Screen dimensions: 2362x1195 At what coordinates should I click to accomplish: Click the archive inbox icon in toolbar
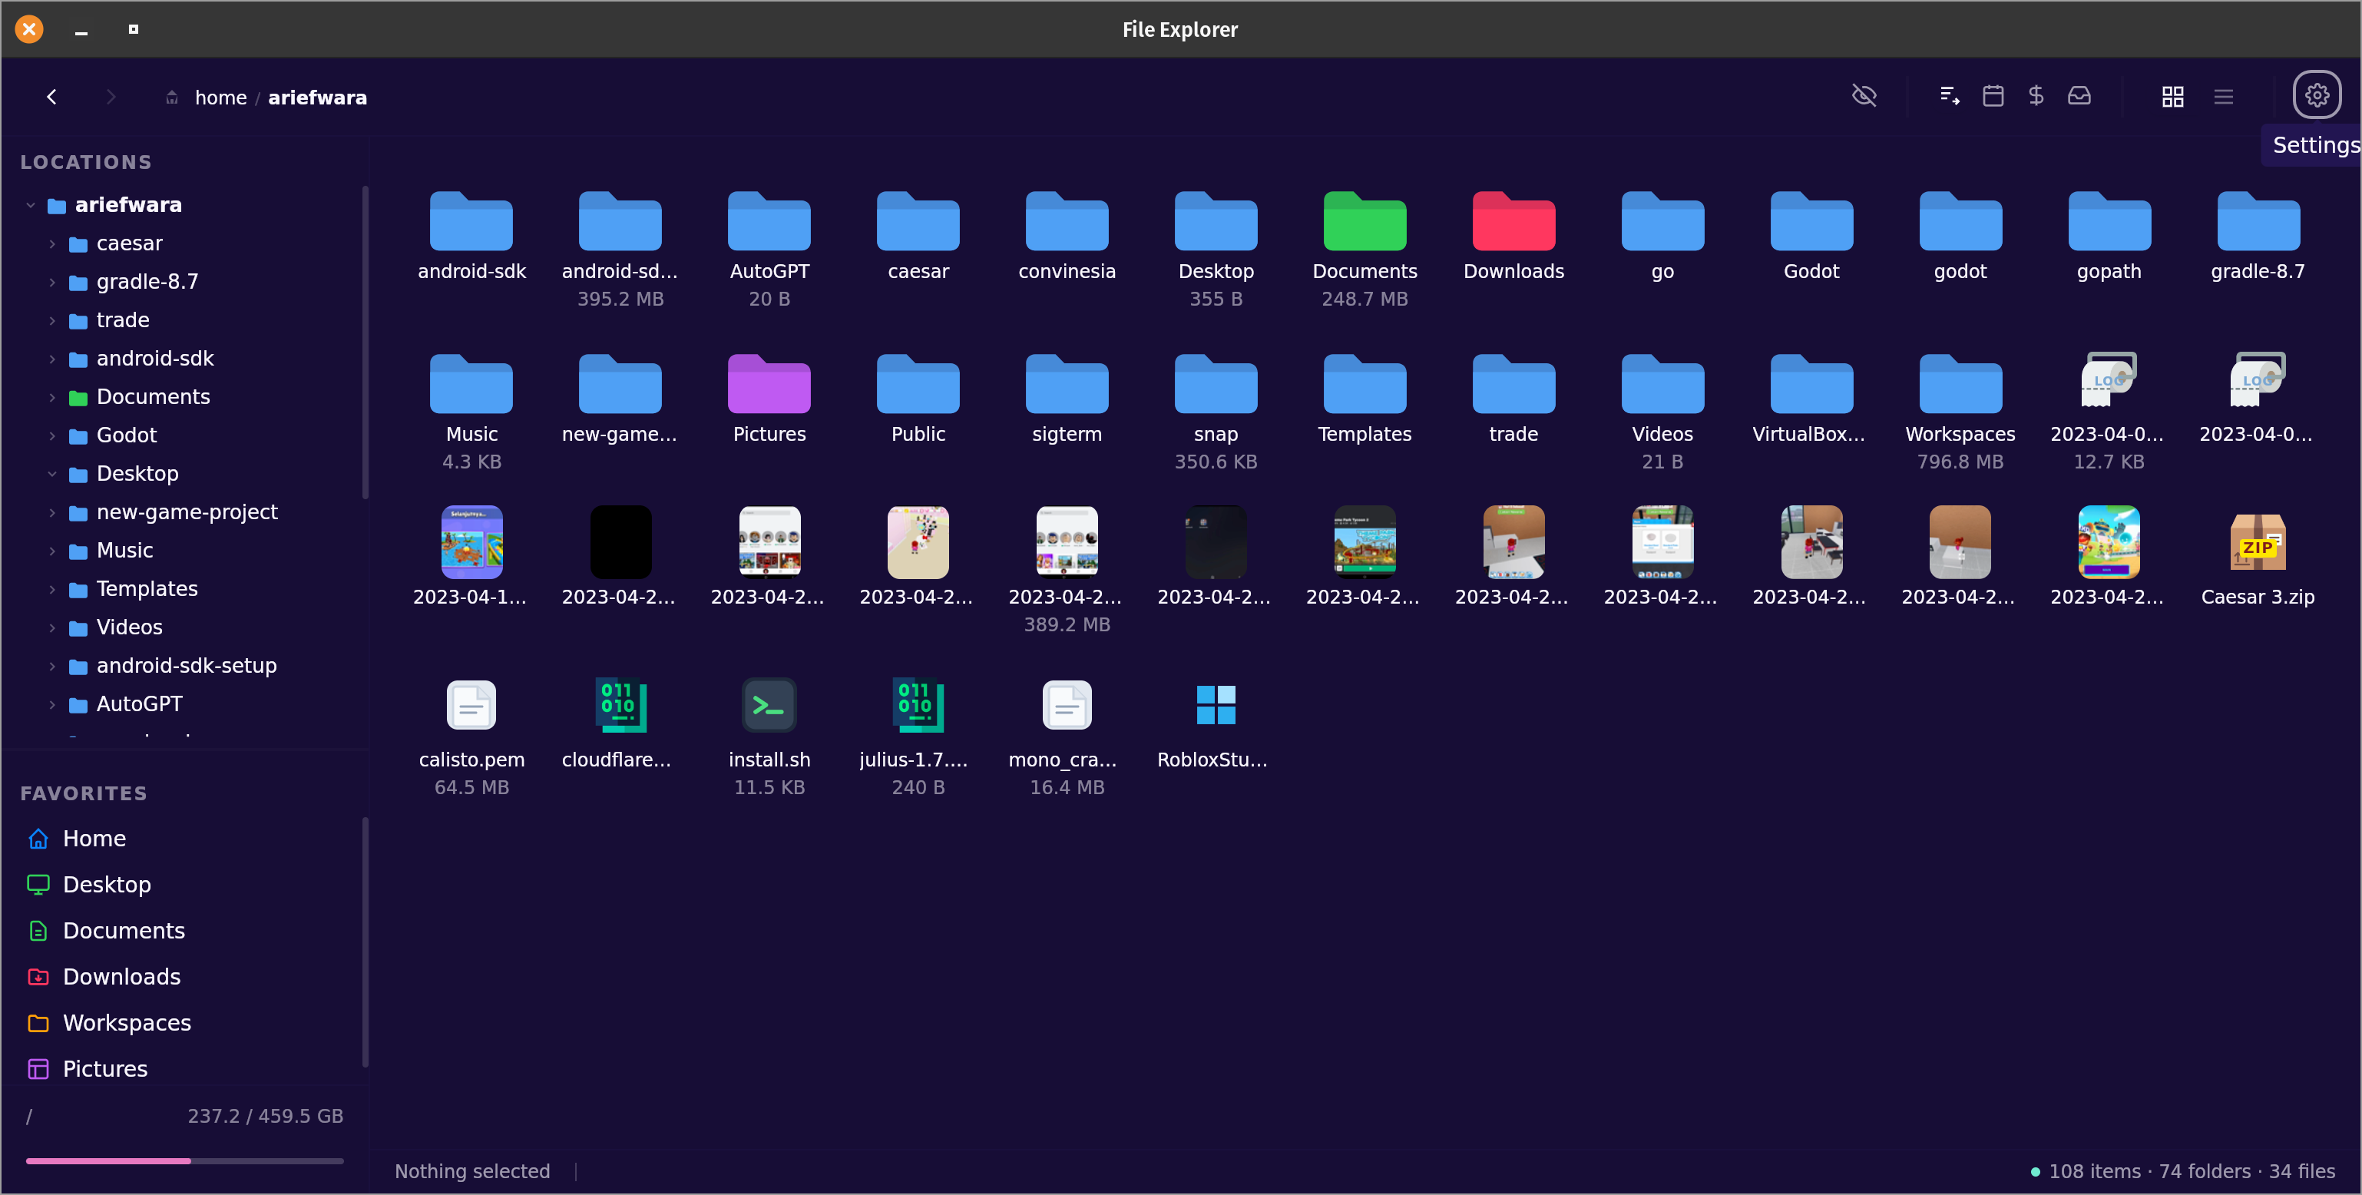pos(2079,94)
